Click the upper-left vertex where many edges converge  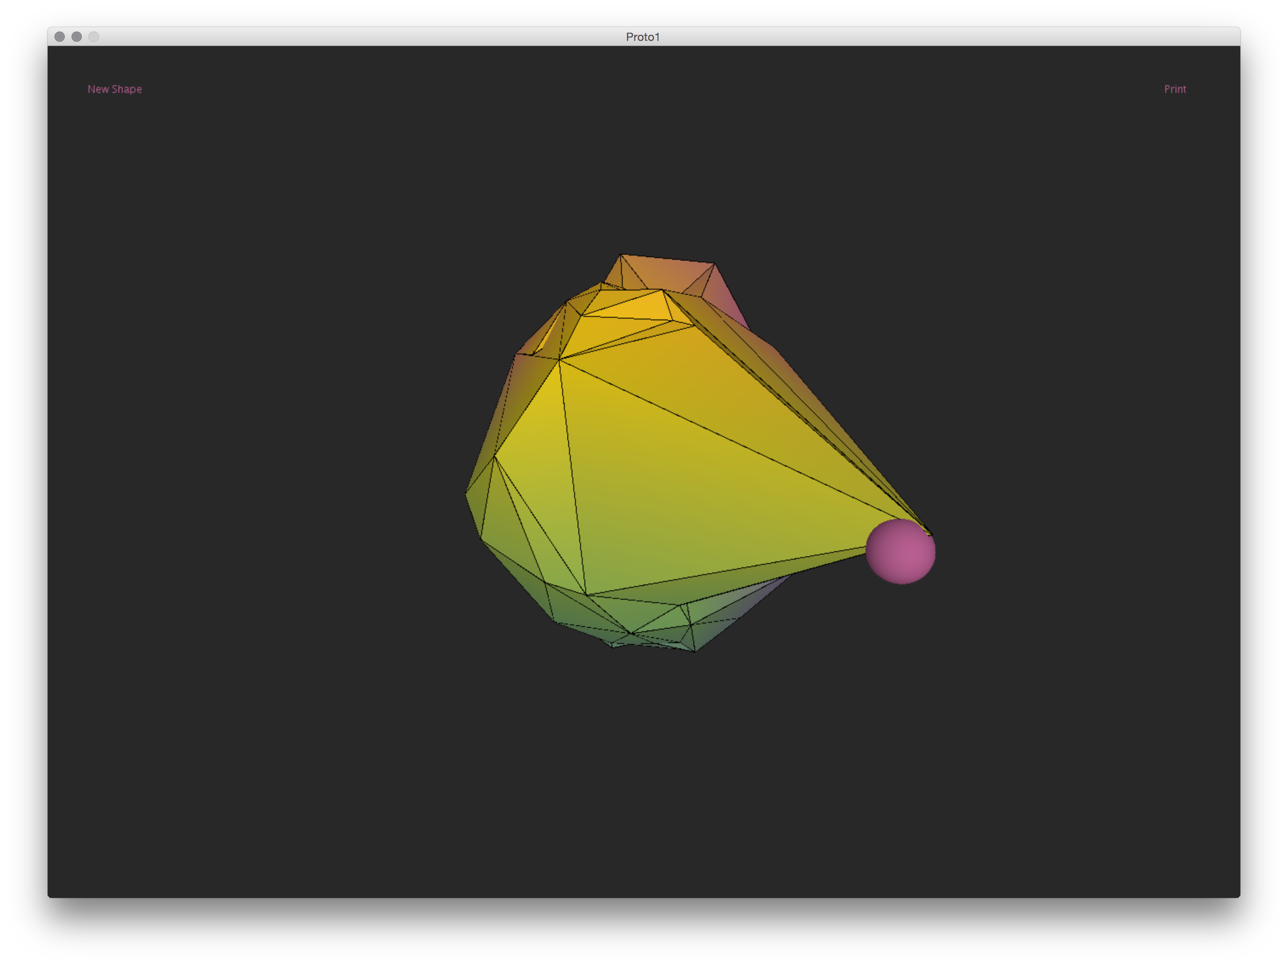click(x=559, y=360)
